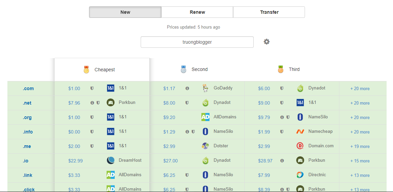The height and width of the screenshot is (192, 393).
Task: Click the 1&1 logo in .com row
Action: pos(111,88)
